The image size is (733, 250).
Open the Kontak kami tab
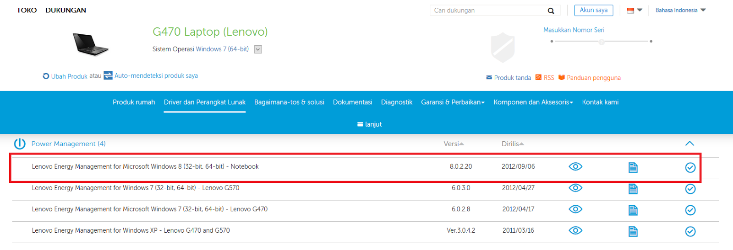pos(600,102)
